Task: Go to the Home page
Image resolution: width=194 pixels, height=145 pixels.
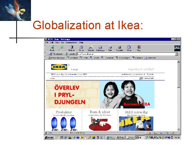Action: 81,48
